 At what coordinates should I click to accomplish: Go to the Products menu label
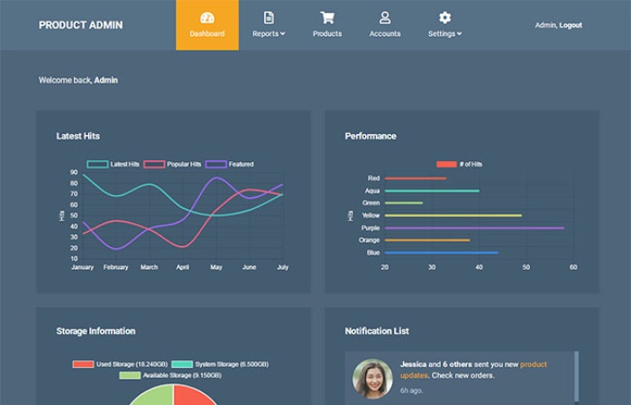tap(327, 34)
